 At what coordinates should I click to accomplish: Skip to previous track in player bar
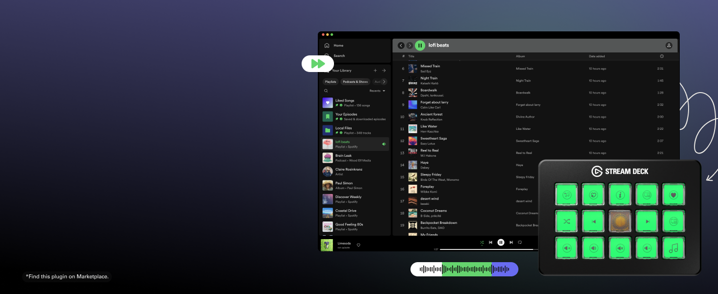click(x=490, y=242)
